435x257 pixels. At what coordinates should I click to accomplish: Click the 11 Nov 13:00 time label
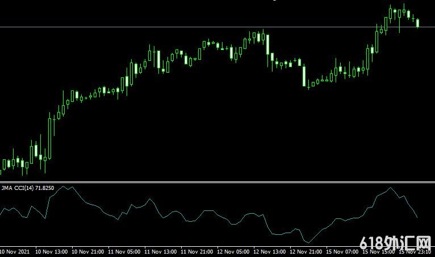tap(160, 252)
